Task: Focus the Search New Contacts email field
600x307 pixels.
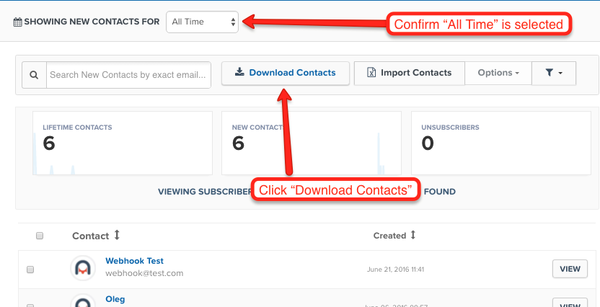Action: (x=128, y=75)
